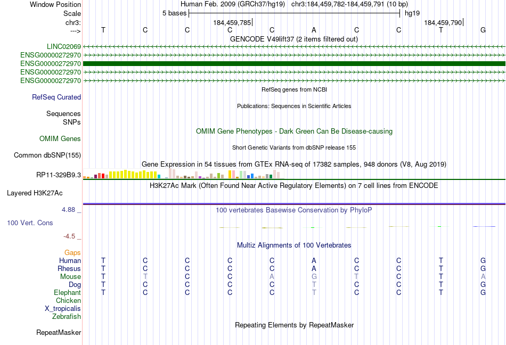Select the Mouse alignment row label
Viewport: 506px width, 345px height.
[71, 277]
